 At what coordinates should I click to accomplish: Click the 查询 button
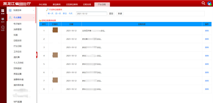point(111,14)
